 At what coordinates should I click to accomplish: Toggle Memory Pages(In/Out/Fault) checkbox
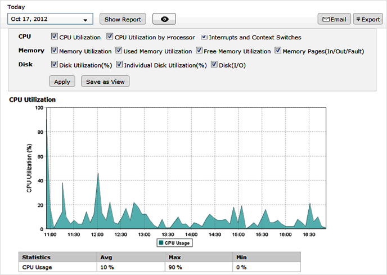(x=278, y=51)
